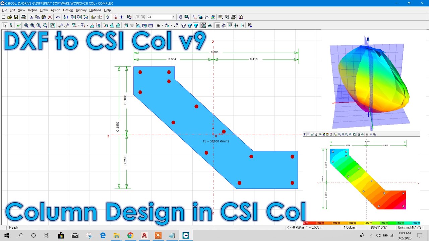Activate the Pan hand tool
This screenshot has height=241, width=429.
click(x=53, y=25)
